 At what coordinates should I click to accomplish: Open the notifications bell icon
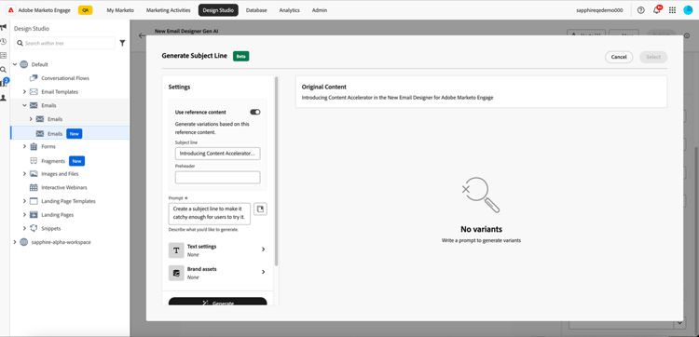tap(657, 10)
